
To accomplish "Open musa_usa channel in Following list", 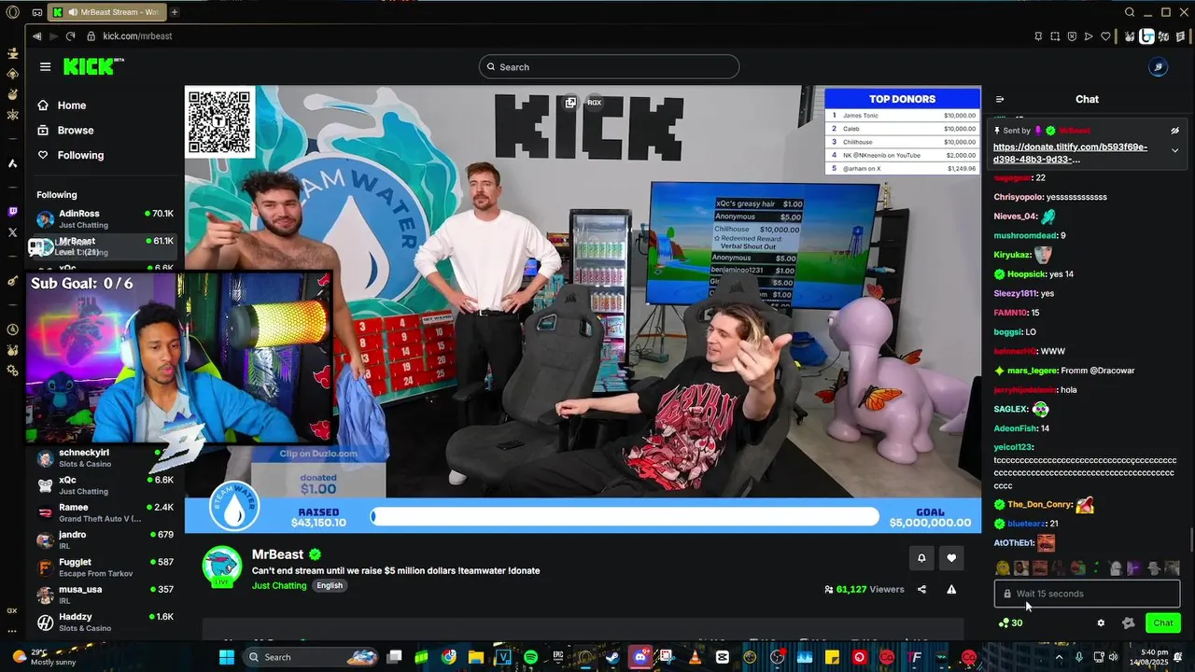I will pyautogui.click(x=105, y=595).
